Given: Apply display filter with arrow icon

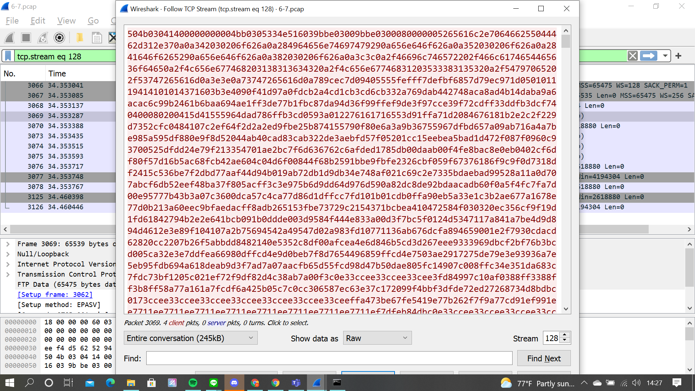Looking at the screenshot, I should (x=648, y=56).
